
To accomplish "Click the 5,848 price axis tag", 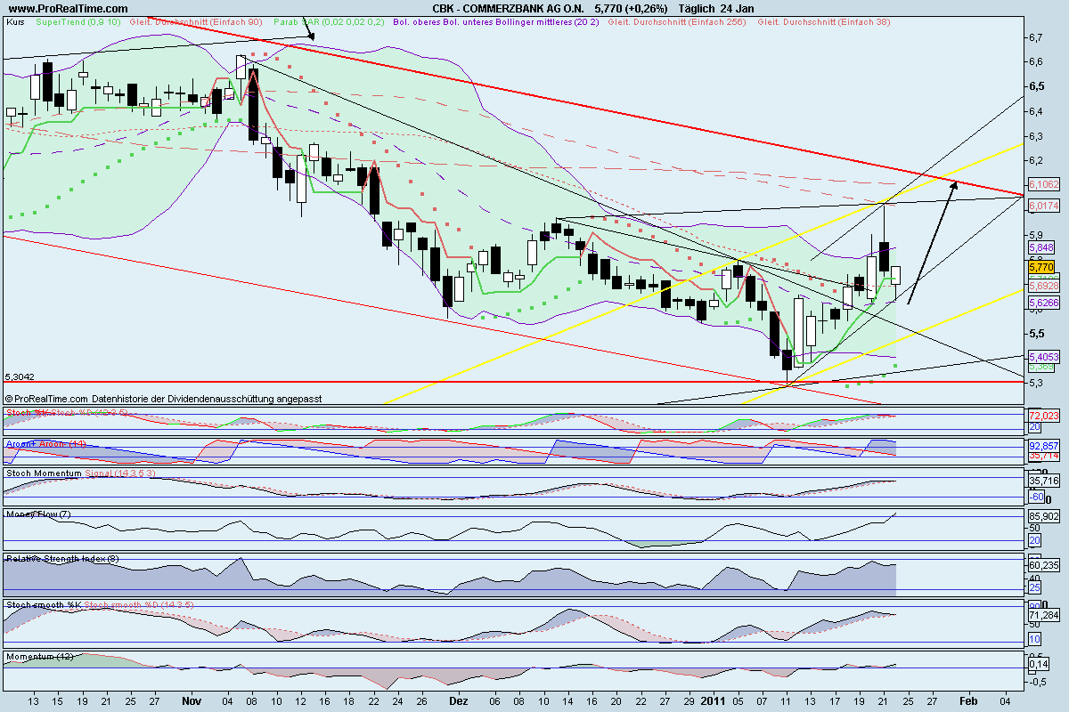I will tap(1041, 247).
